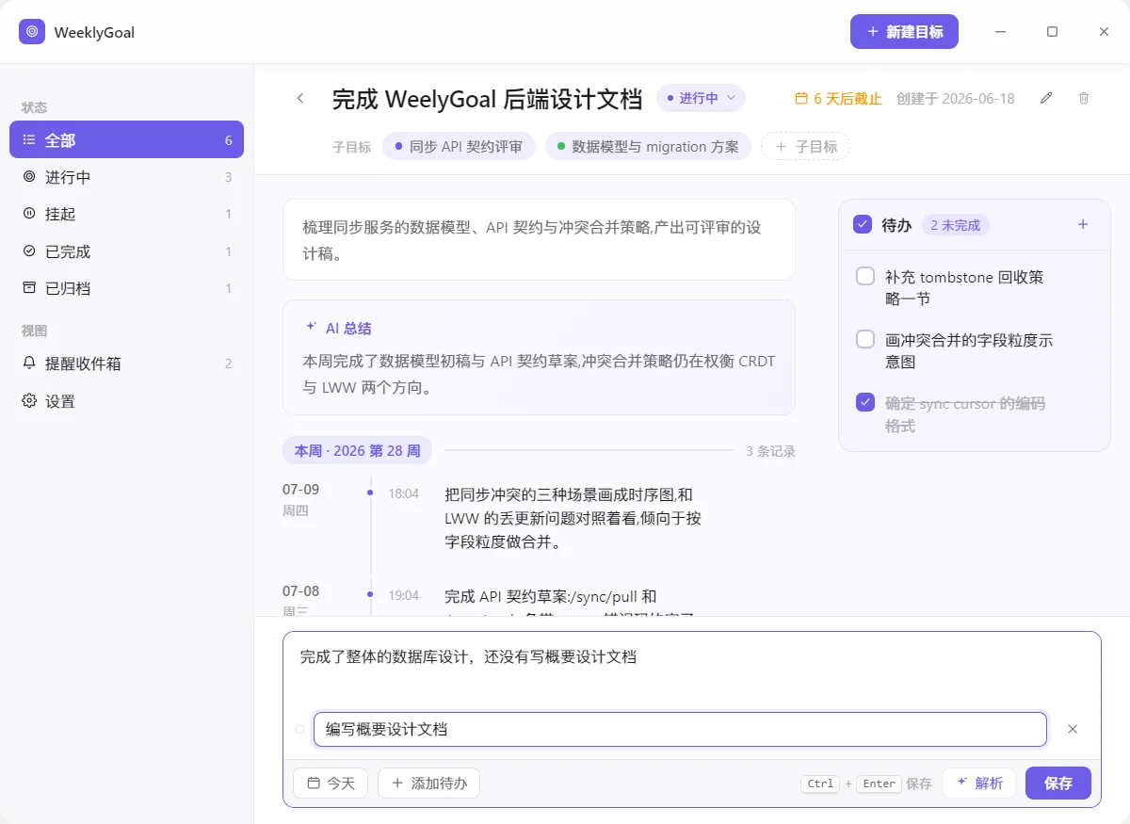Go back with the left chevron arrow
This screenshot has width=1130, height=824.
pyautogui.click(x=300, y=98)
